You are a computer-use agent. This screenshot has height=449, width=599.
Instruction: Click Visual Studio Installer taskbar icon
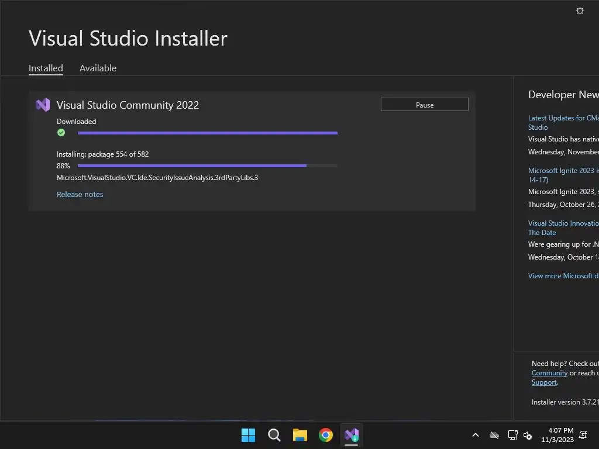(352, 435)
